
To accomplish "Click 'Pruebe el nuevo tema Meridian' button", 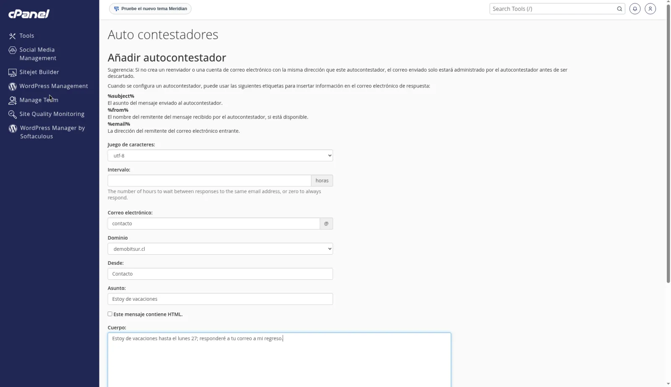I will coord(150,9).
